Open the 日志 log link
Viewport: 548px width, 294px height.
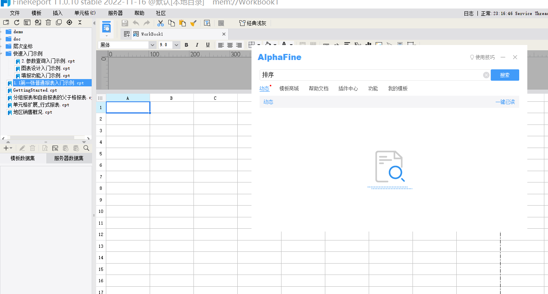point(468,13)
